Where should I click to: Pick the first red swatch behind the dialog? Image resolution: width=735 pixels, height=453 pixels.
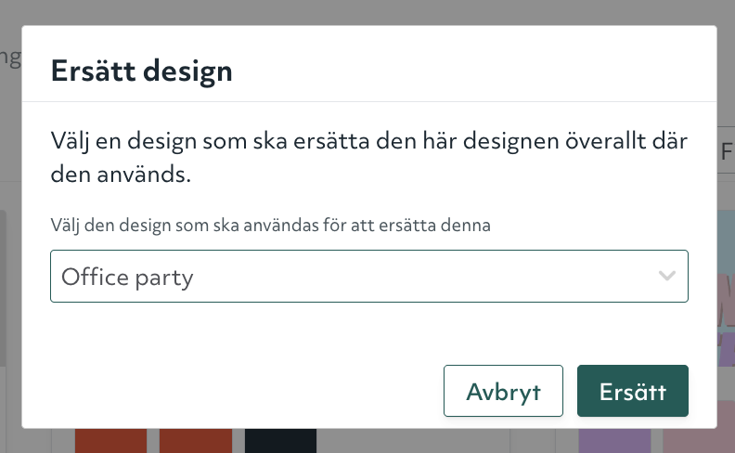click(x=110, y=441)
